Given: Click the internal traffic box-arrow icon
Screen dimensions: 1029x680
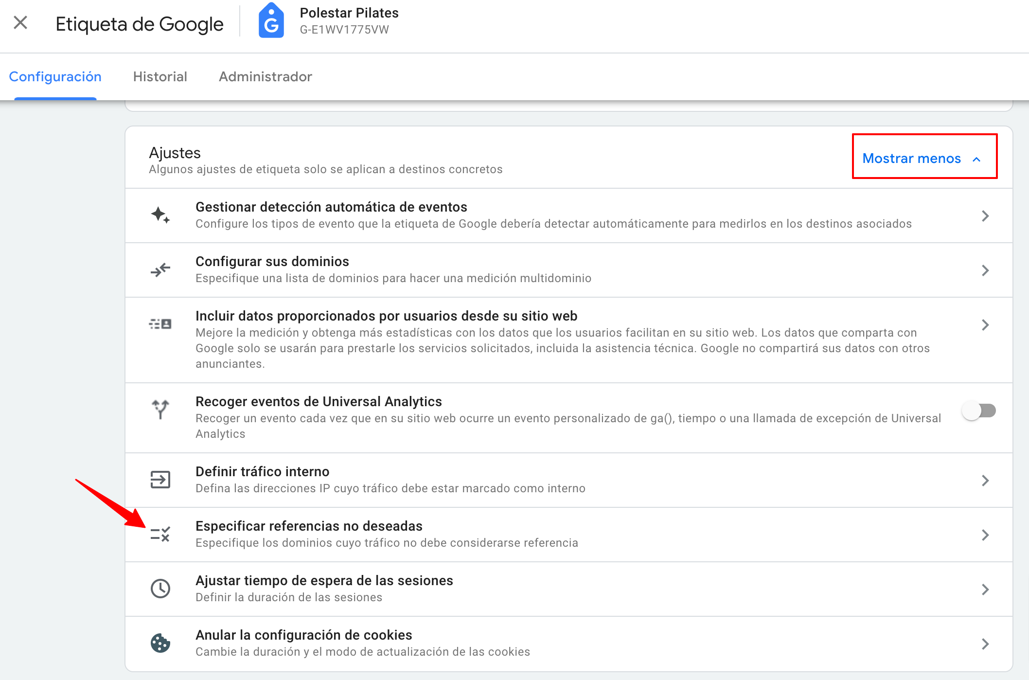Looking at the screenshot, I should [160, 480].
